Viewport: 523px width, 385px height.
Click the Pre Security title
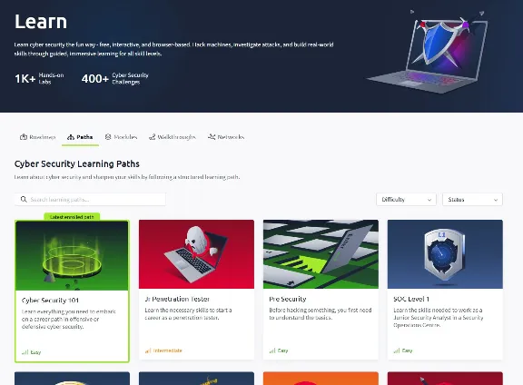coord(288,299)
